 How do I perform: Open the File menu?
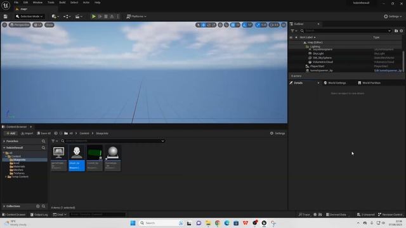point(16,3)
